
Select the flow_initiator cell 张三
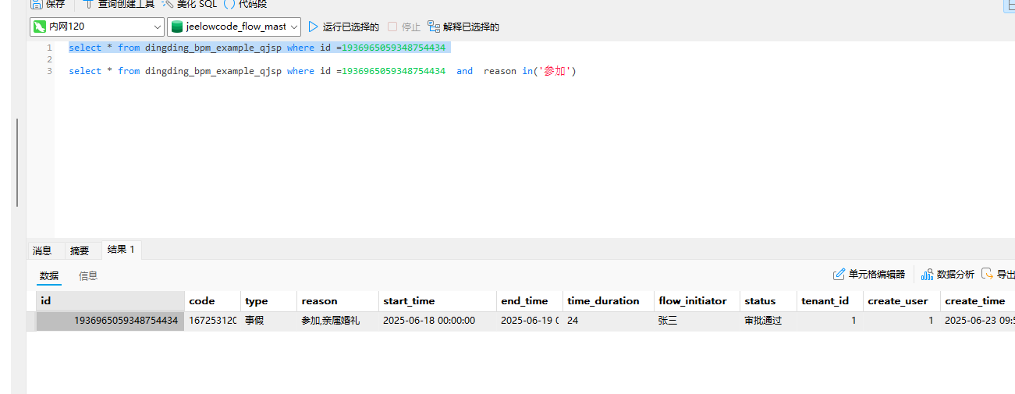click(696, 321)
